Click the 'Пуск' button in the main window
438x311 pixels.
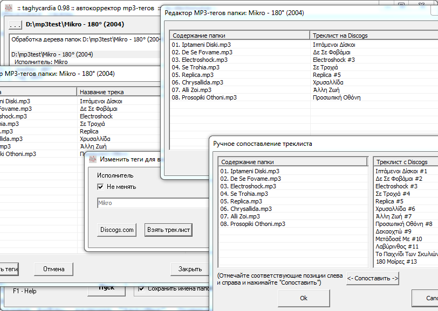(x=106, y=290)
